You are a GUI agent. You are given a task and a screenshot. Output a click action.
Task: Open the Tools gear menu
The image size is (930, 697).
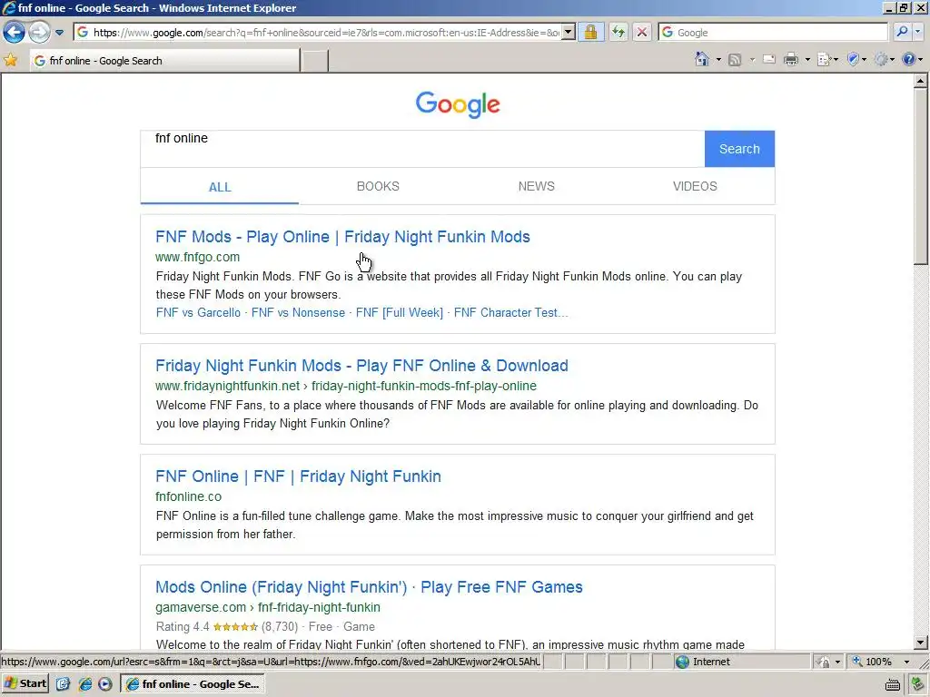(x=885, y=60)
